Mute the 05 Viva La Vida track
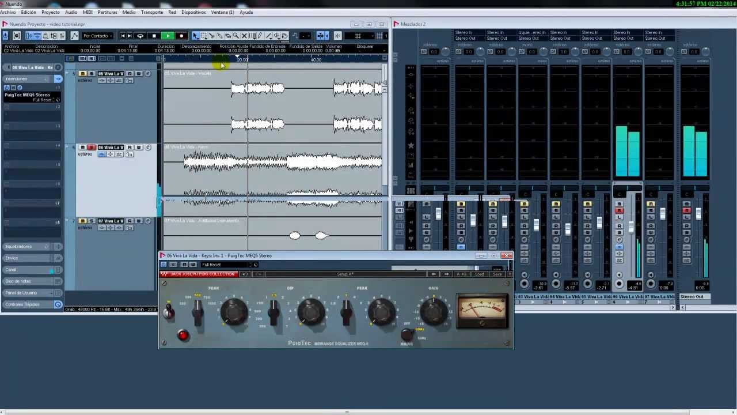Image resolution: width=737 pixels, height=415 pixels. [83, 74]
